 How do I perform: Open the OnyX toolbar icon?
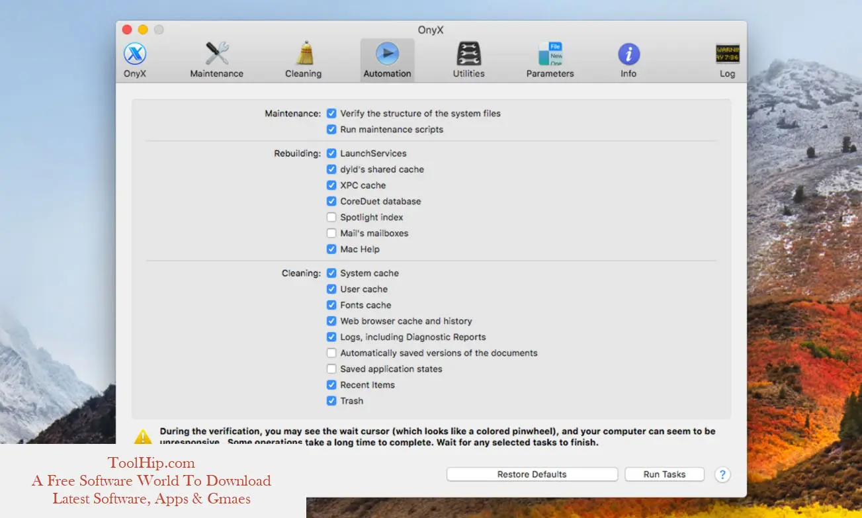point(135,54)
